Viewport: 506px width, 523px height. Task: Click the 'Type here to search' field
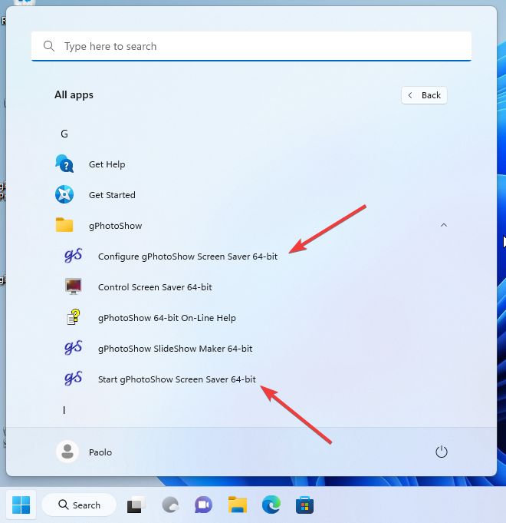point(251,46)
